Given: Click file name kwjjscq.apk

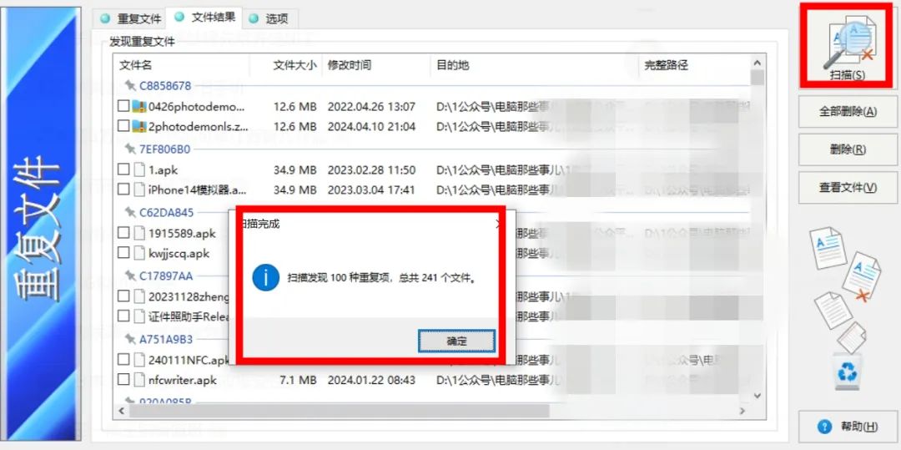Looking at the screenshot, I should [x=179, y=252].
